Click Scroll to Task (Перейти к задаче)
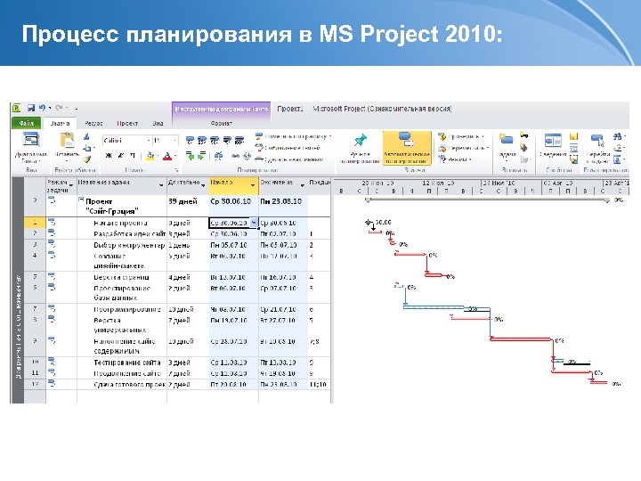The image size is (641, 481). click(597, 149)
